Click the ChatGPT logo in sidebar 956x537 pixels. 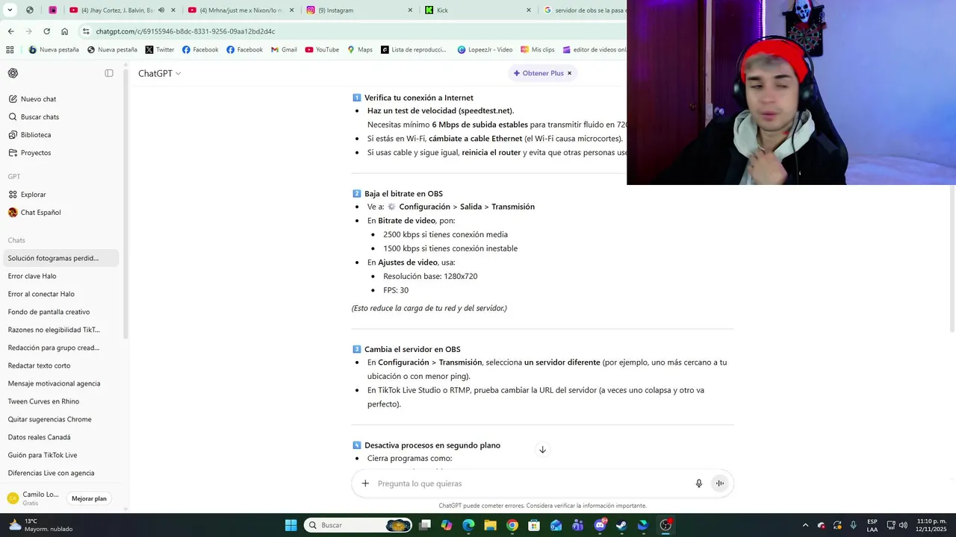point(13,73)
